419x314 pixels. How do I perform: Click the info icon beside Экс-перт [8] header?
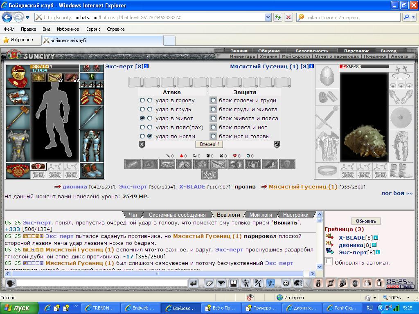146,66
